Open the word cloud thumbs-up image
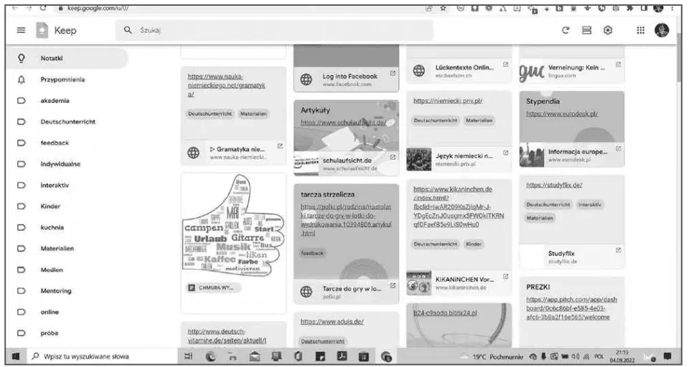689x367 pixels. [x=233, y=226]
